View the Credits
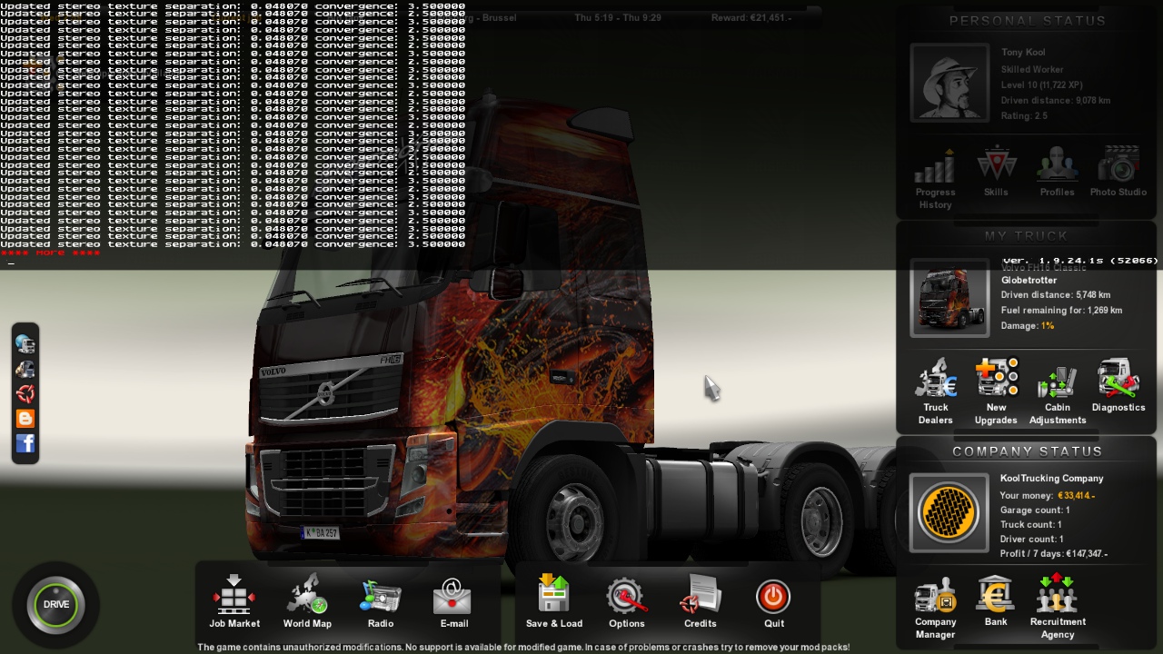Screen dimensions: 1163x654 point(700,601)
